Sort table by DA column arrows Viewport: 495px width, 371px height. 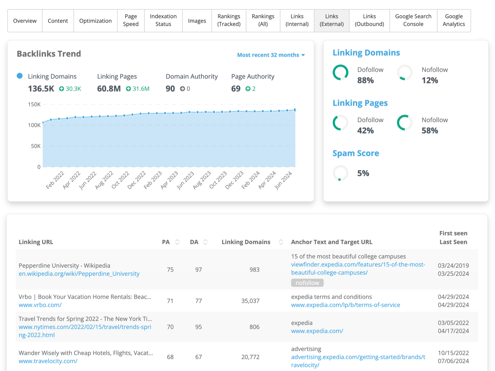206,242
